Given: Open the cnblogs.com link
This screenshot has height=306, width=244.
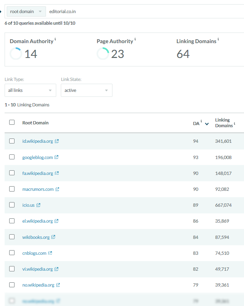Looking at the screenshot, I should [x=34, y=253].
